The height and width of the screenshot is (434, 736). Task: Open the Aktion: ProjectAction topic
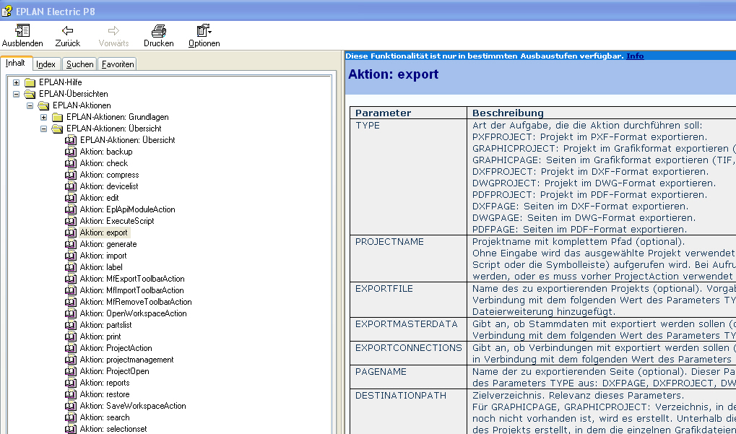116,348
